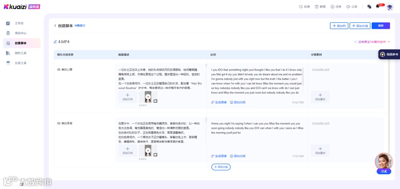Click the 画面描述 column header
Screen dimensions: 400x189
click(123, 55)
